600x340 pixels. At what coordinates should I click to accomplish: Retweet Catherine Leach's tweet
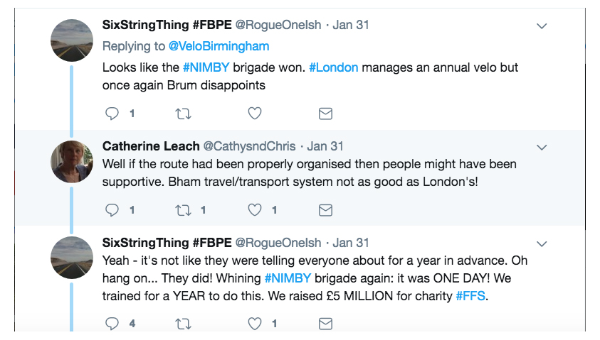click(183, 210)
